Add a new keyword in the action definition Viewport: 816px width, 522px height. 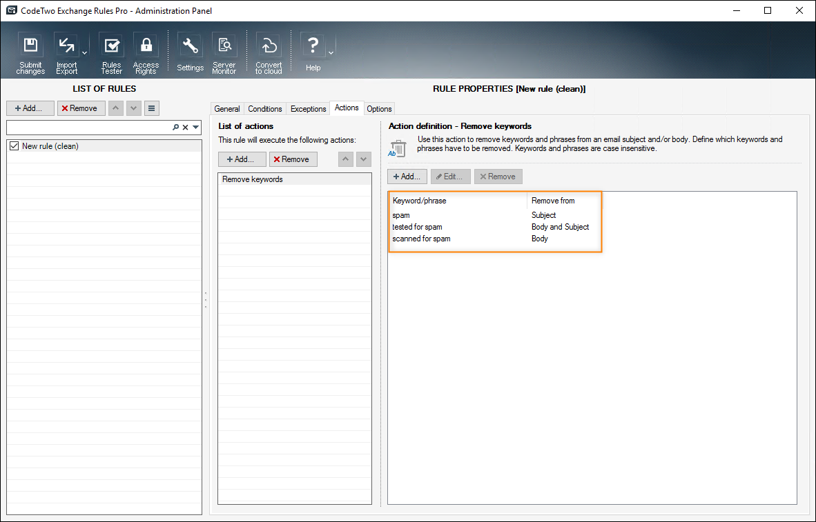pyautogui.click(x=407, y=177)
